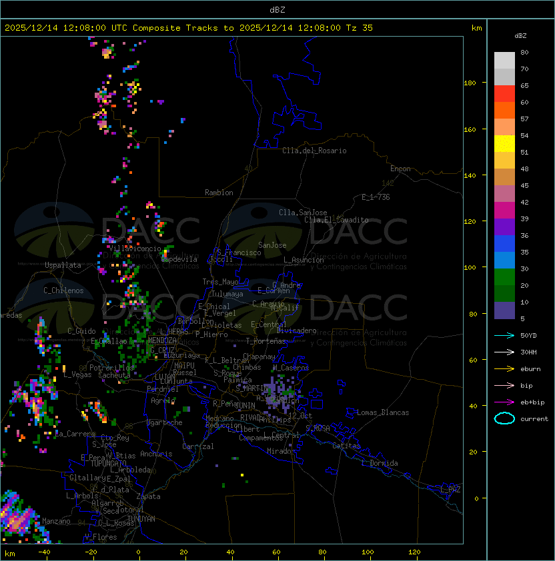Click the Manzano place label
This screenshot has height=561, width=555.
click(56, 521)
